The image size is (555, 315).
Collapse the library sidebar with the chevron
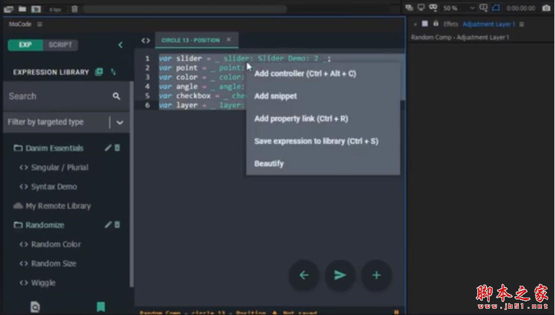[x=121, y=45]
